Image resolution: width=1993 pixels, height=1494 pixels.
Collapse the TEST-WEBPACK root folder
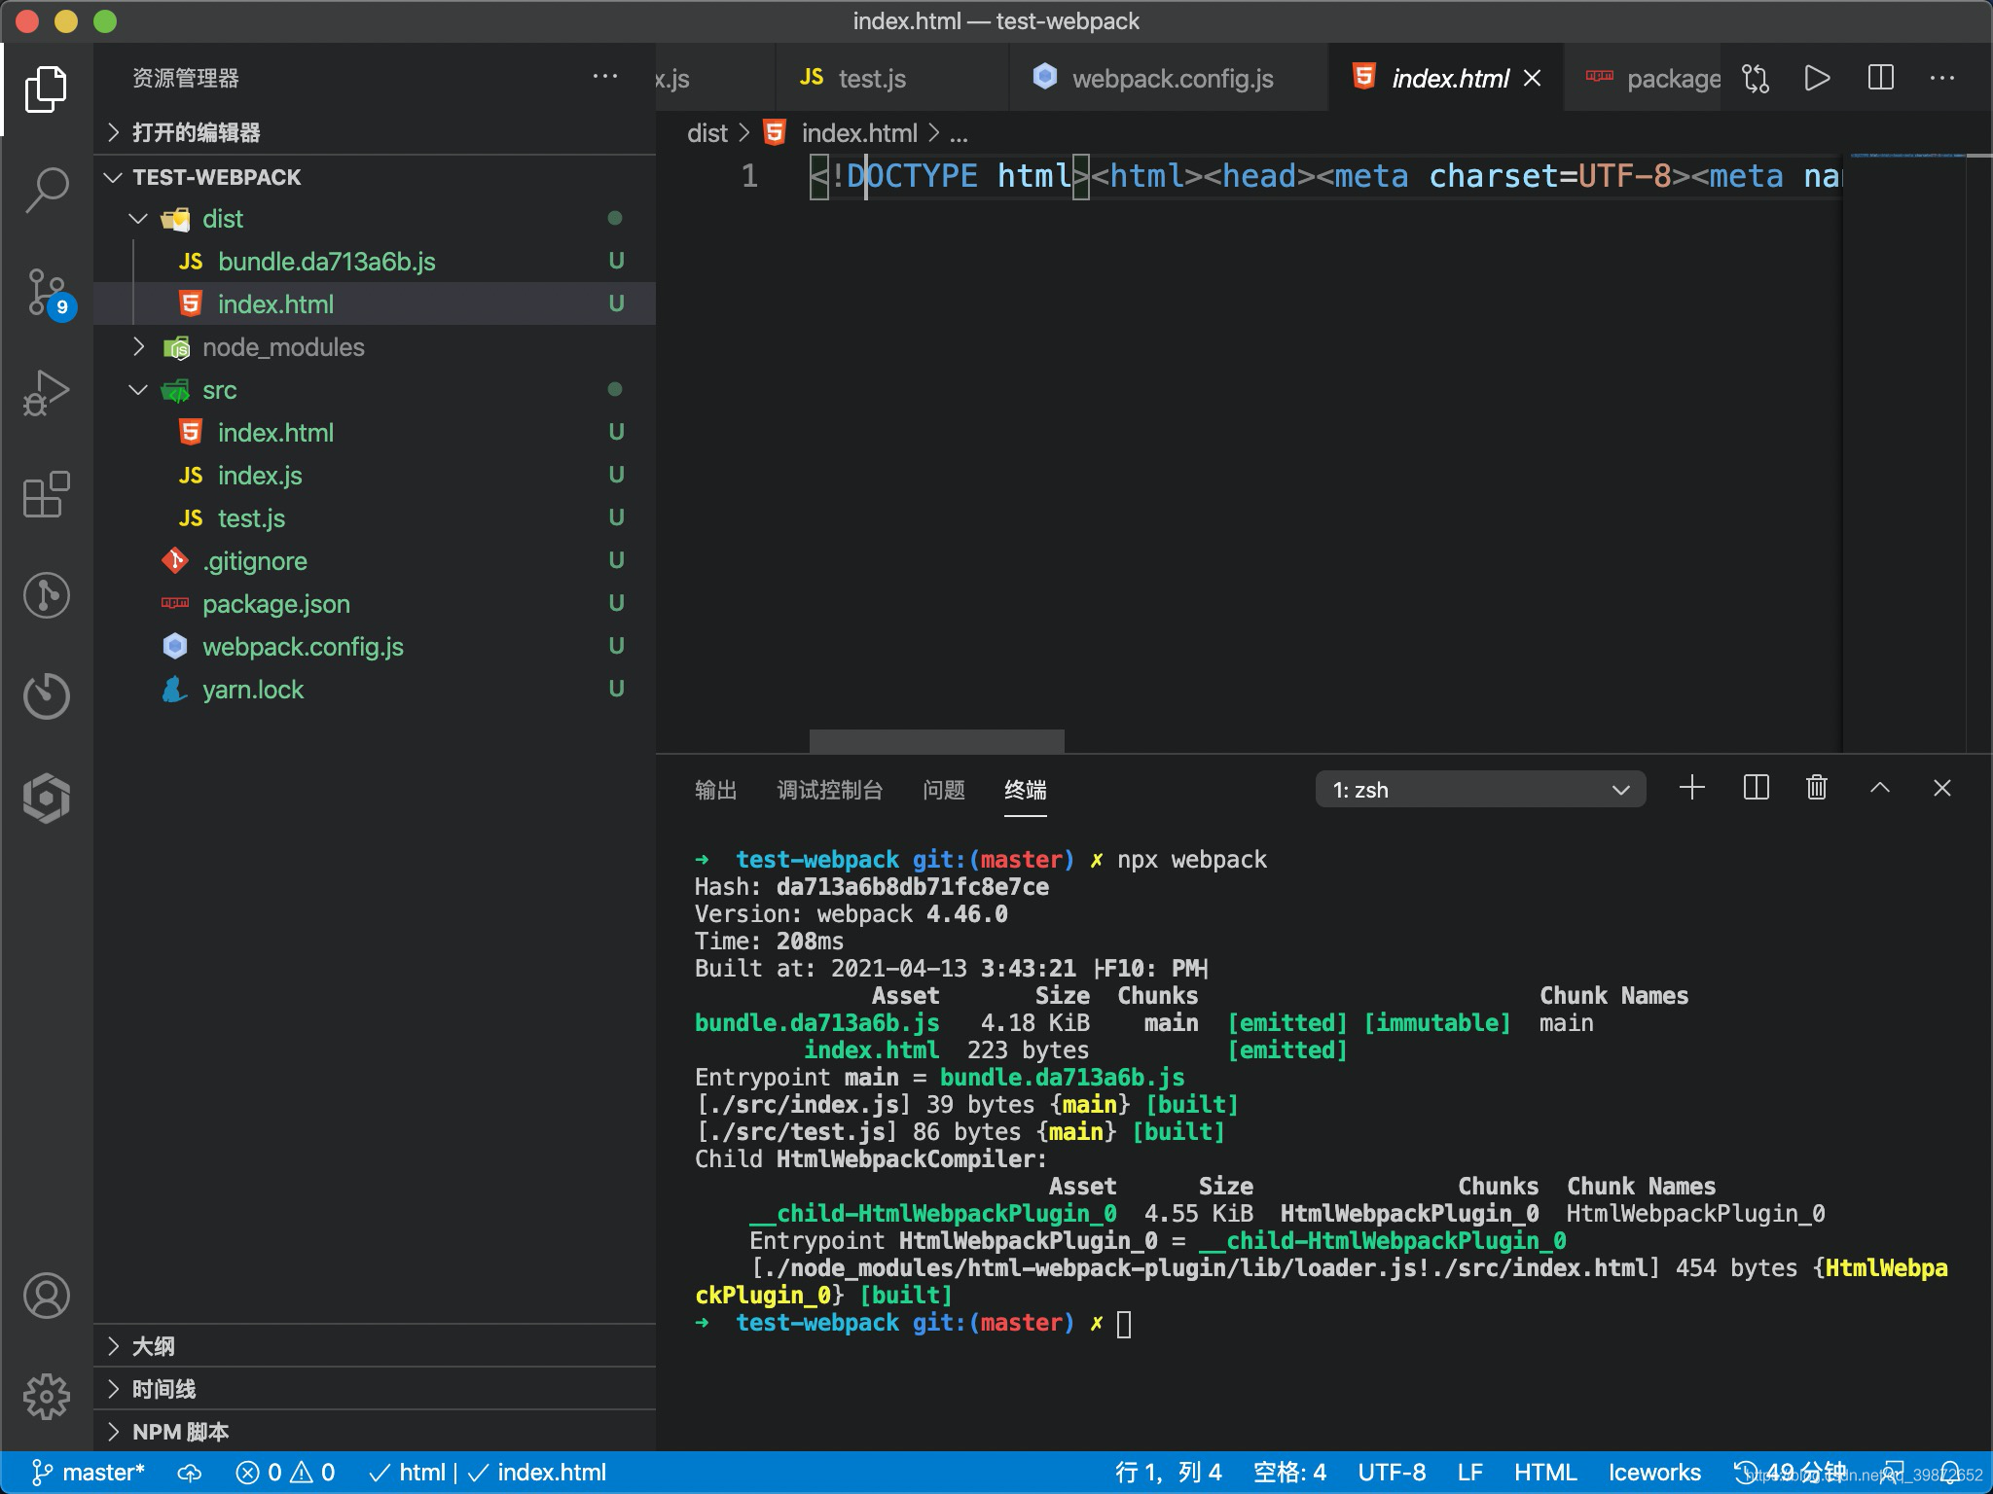click(375, 177)
